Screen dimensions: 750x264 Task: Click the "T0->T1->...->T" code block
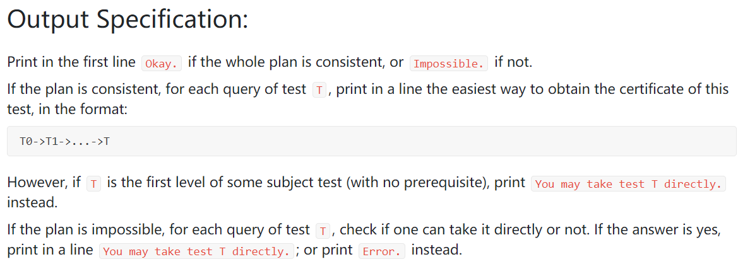tap(65, 142)
